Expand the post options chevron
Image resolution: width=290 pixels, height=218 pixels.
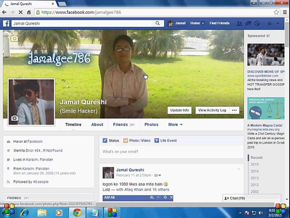(x=239, y=169)
